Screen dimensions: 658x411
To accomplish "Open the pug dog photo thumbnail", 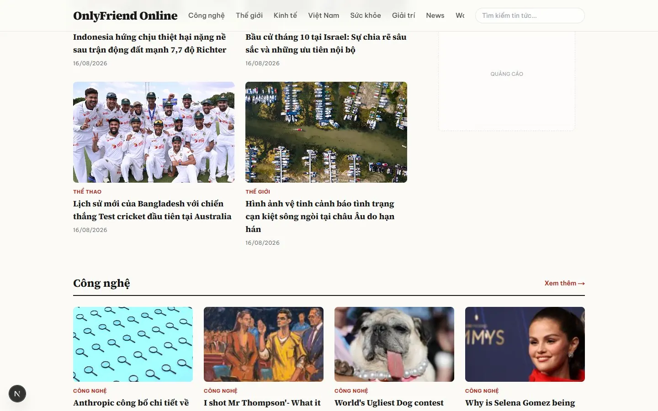I will pyautogui.click(x=394, y=344).
